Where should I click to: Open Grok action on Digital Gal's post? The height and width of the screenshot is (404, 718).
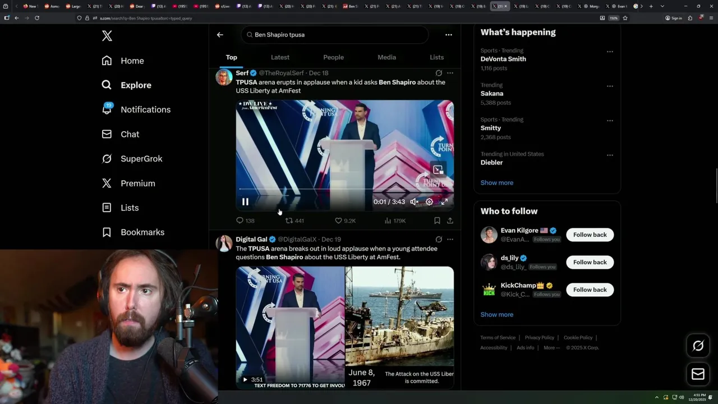[439, 239]
